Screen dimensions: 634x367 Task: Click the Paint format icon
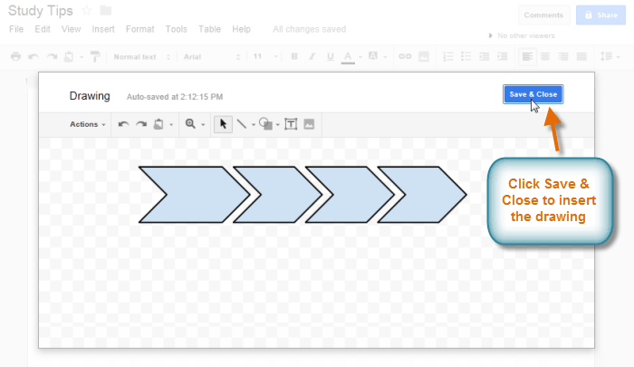95,57
